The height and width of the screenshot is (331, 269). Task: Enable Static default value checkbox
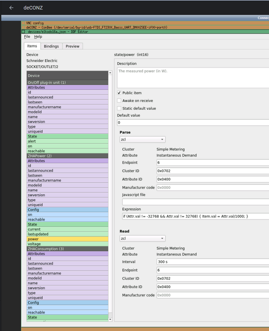pos(119,108)
